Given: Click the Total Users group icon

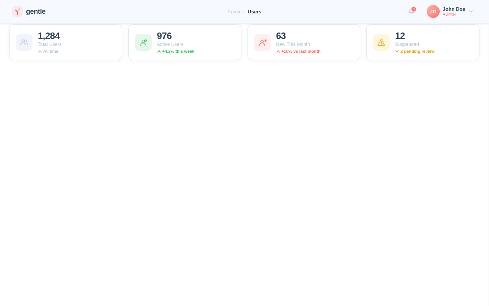Looking at the screenshot, I should pyautogui.click(x=24, y=42).
